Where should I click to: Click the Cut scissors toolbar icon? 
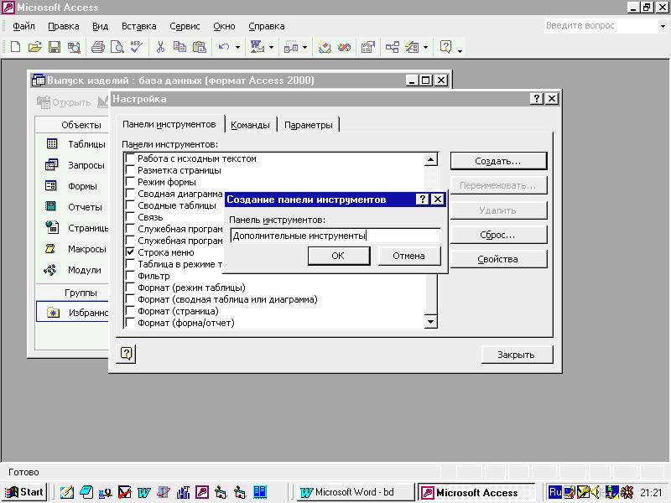(x=160, y=47)
